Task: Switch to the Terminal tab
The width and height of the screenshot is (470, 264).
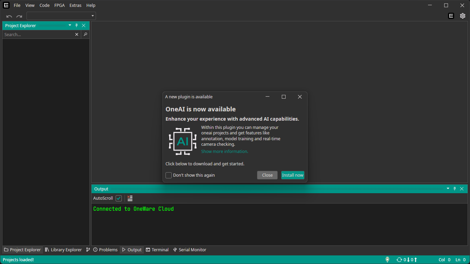Action: point(157,250)
